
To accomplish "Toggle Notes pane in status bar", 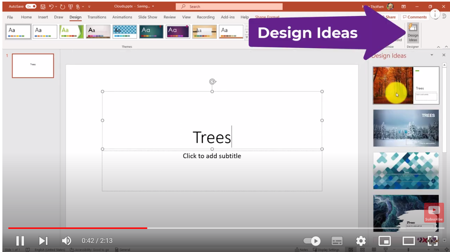I will 301,250.
